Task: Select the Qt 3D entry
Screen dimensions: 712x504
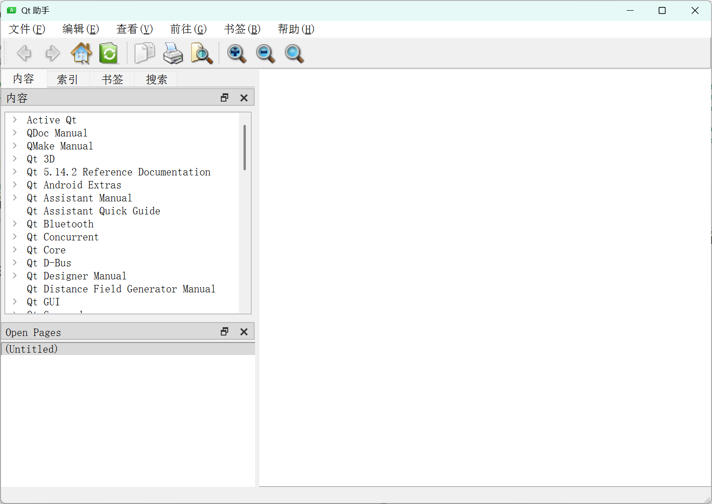Action: (41, 159)
